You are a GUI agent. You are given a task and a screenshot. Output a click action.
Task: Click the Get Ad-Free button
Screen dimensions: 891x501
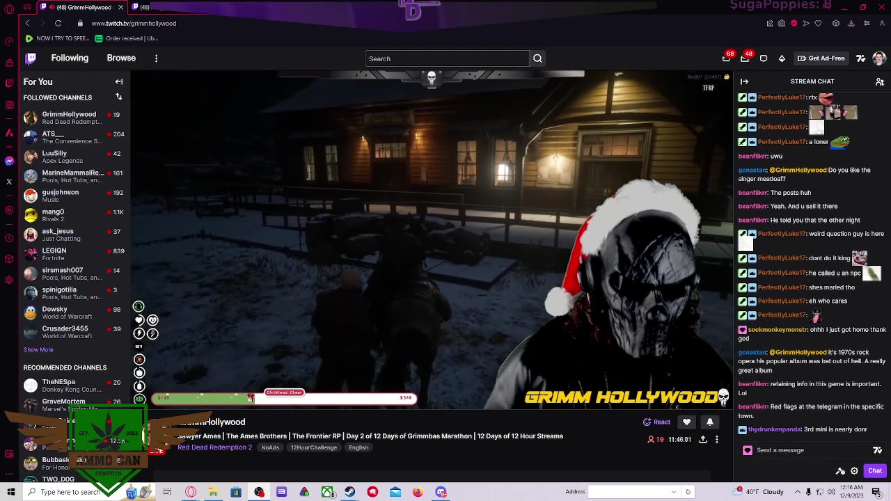821,58
